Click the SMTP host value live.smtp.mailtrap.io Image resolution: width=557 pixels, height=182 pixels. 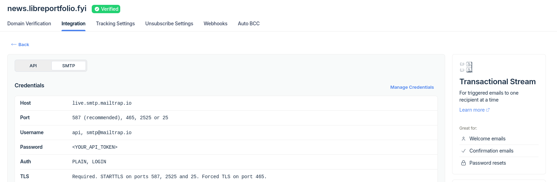click(102, 103)
